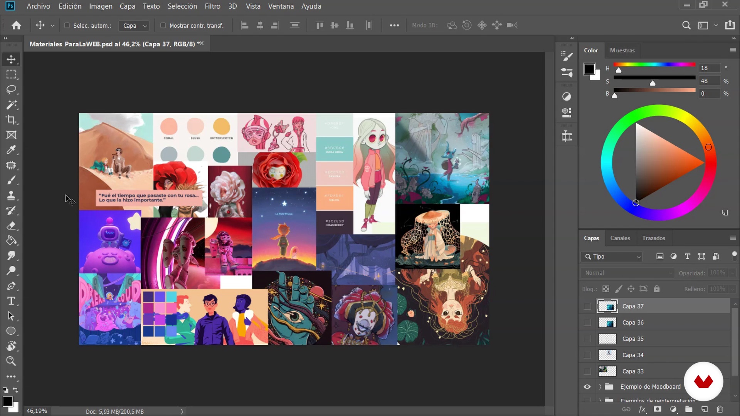Show Capa 37 layer visibility
The image size is (740, 416).
click(587, 306)
